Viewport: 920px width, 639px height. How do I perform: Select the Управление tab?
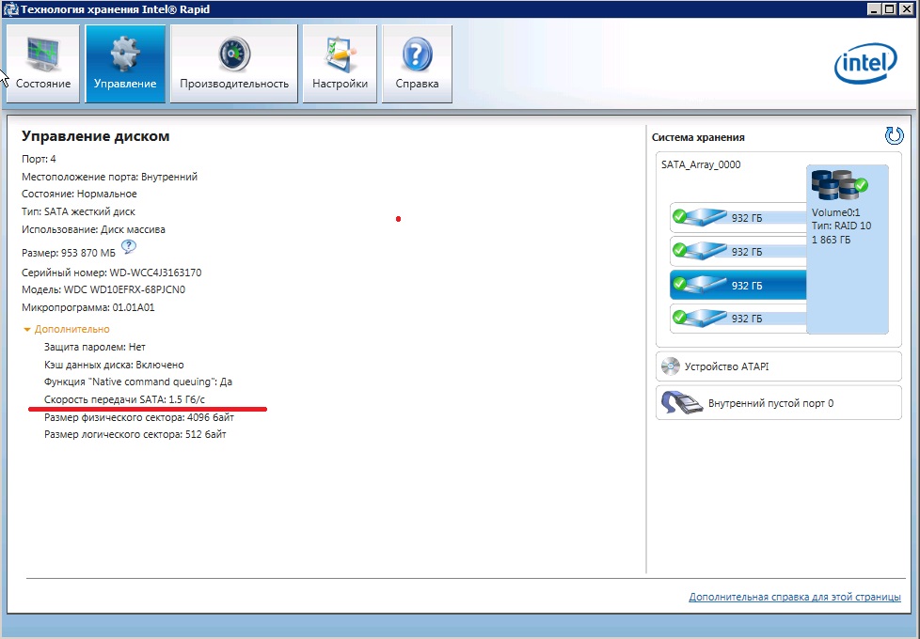[x=125, y=64]
